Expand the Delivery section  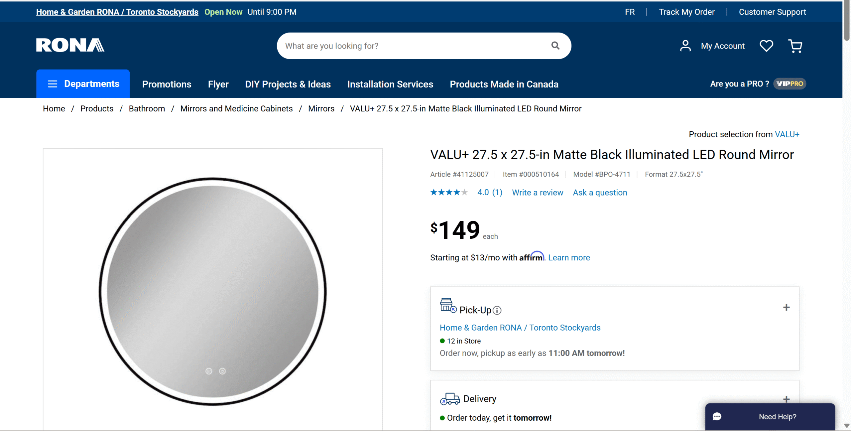[787, 399]
